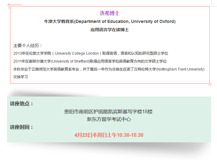Click the purple heading 连希博士

click(110, 13)
